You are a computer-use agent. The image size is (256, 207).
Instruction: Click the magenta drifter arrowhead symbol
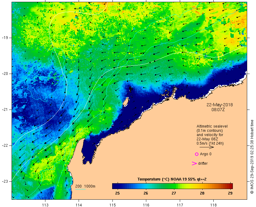point(194,163)
